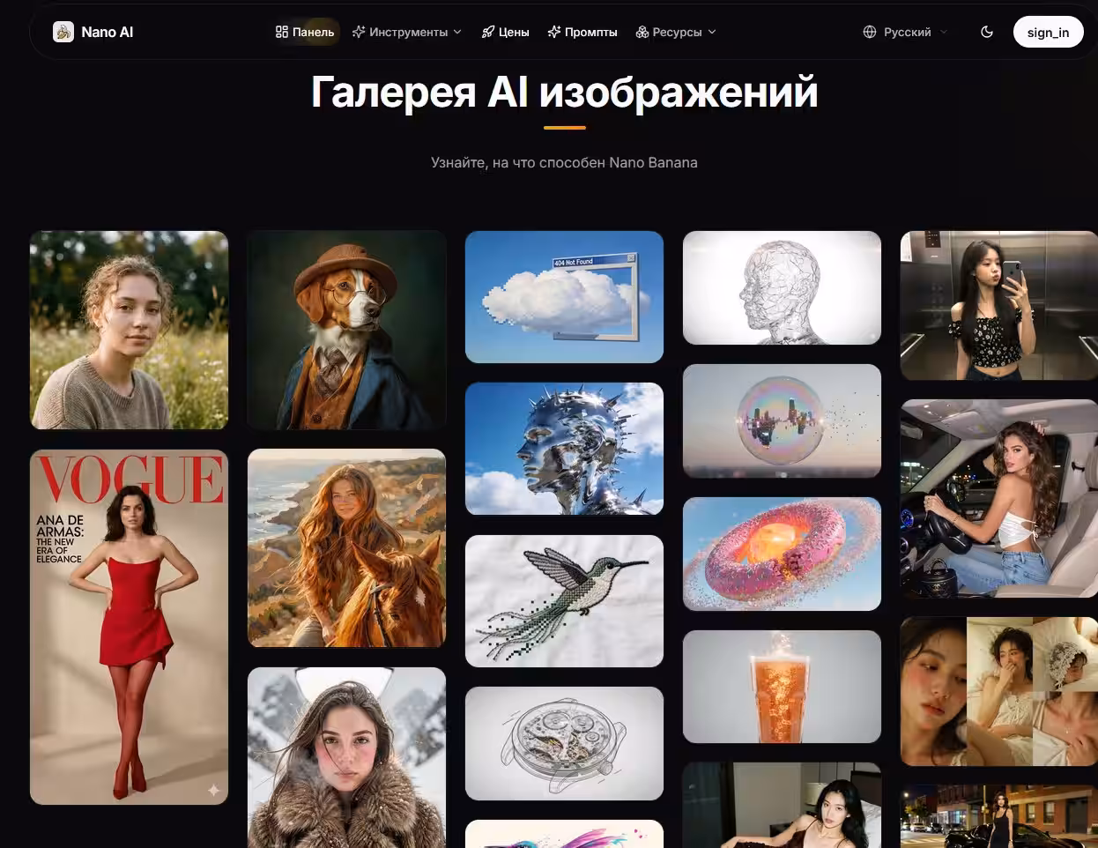The image size is (1098, 848).
Task: View the pink donut planet image
Action: pos(782,554)
